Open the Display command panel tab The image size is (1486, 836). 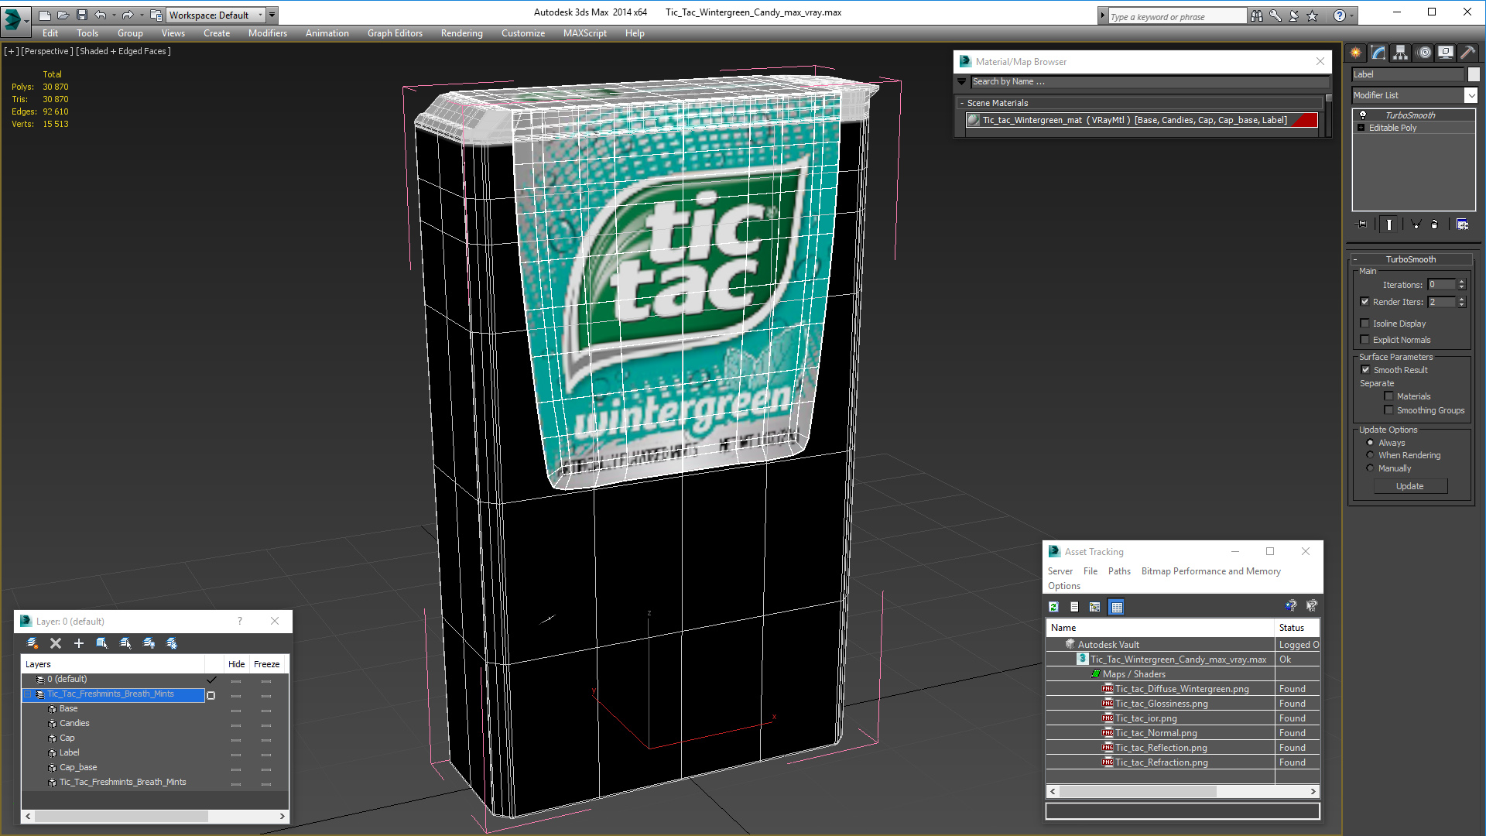click(1446, 53)
